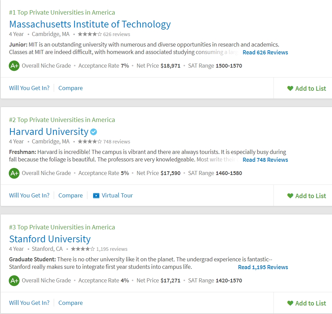332x314 pixels.
Task: Click MIT's SAT Range 1500-1570
Action: pyautogui.click(x=215, y=66)
